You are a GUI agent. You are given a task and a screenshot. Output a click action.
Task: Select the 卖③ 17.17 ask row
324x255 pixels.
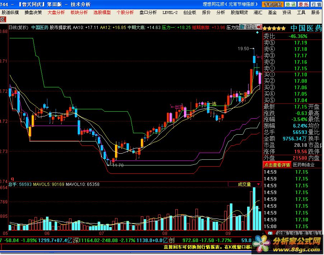(292, 56)
